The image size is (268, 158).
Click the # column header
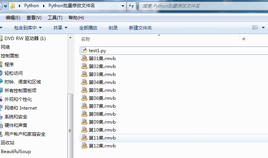[x=244, y=39]
